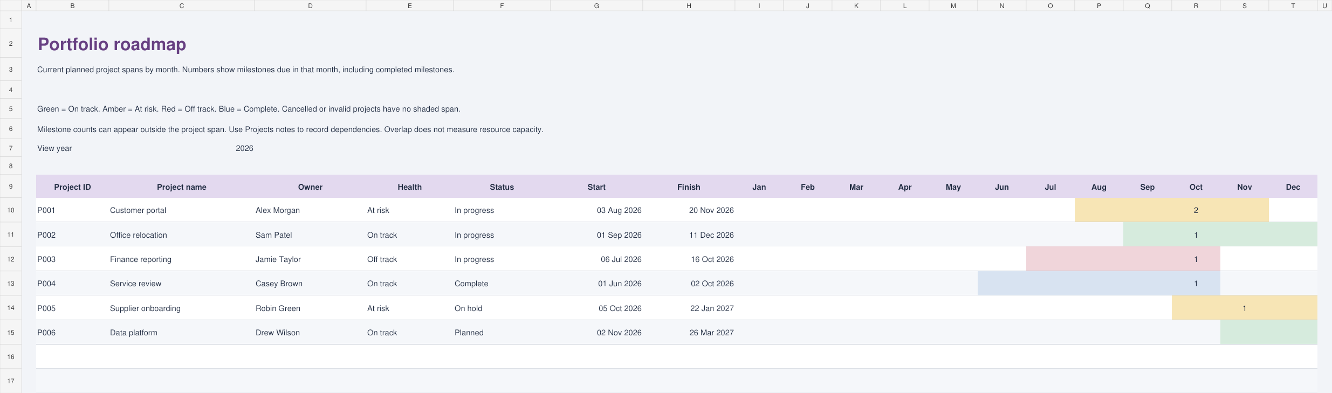Image resolution: width=1332 pixels, height=393 pixels.
Task: Select the P001 project ID cell
Action: (x=72, y=210)
